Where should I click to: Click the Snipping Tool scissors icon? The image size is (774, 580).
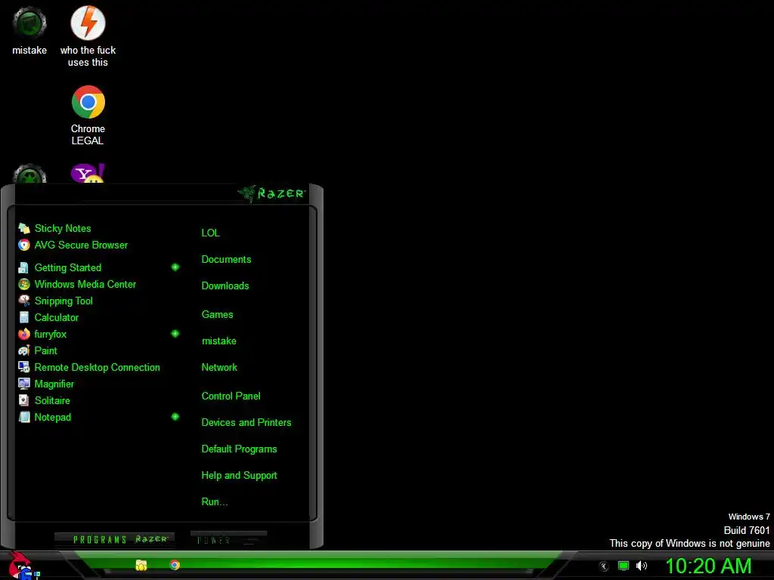pyautogui.click(x=24, y=301)
